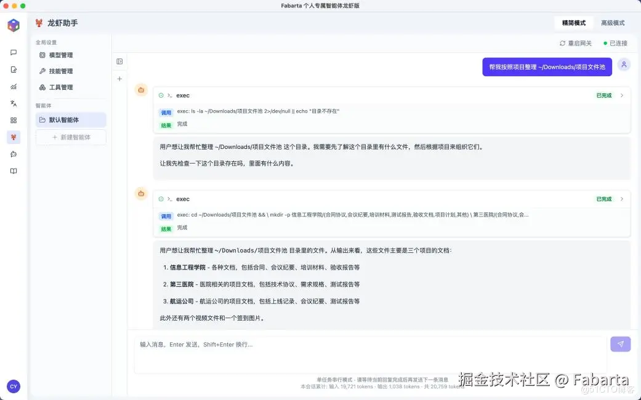641x400 pixels.
Task: Expand the first exec tool call details
Action: click(x=623, y=95)
